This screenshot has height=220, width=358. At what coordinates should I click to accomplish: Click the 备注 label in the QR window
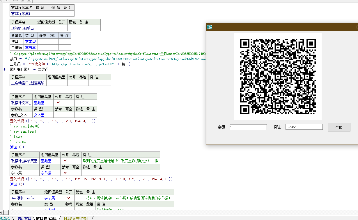[x=277, y=127]
